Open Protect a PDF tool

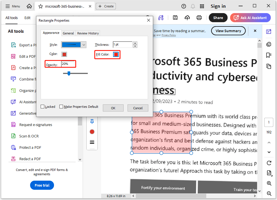coord(26,147)
